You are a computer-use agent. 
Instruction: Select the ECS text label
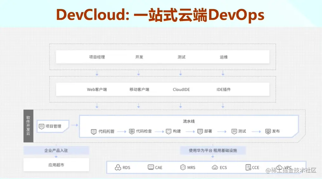tap(223, 168)
